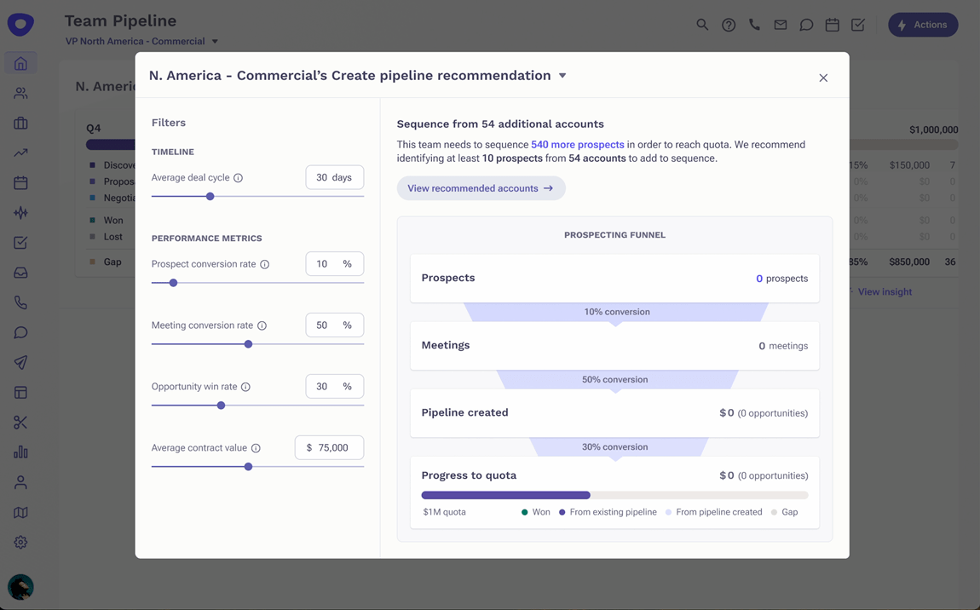980x610 pixels.
Task: Click the Actions button
Action: [923, 25]
